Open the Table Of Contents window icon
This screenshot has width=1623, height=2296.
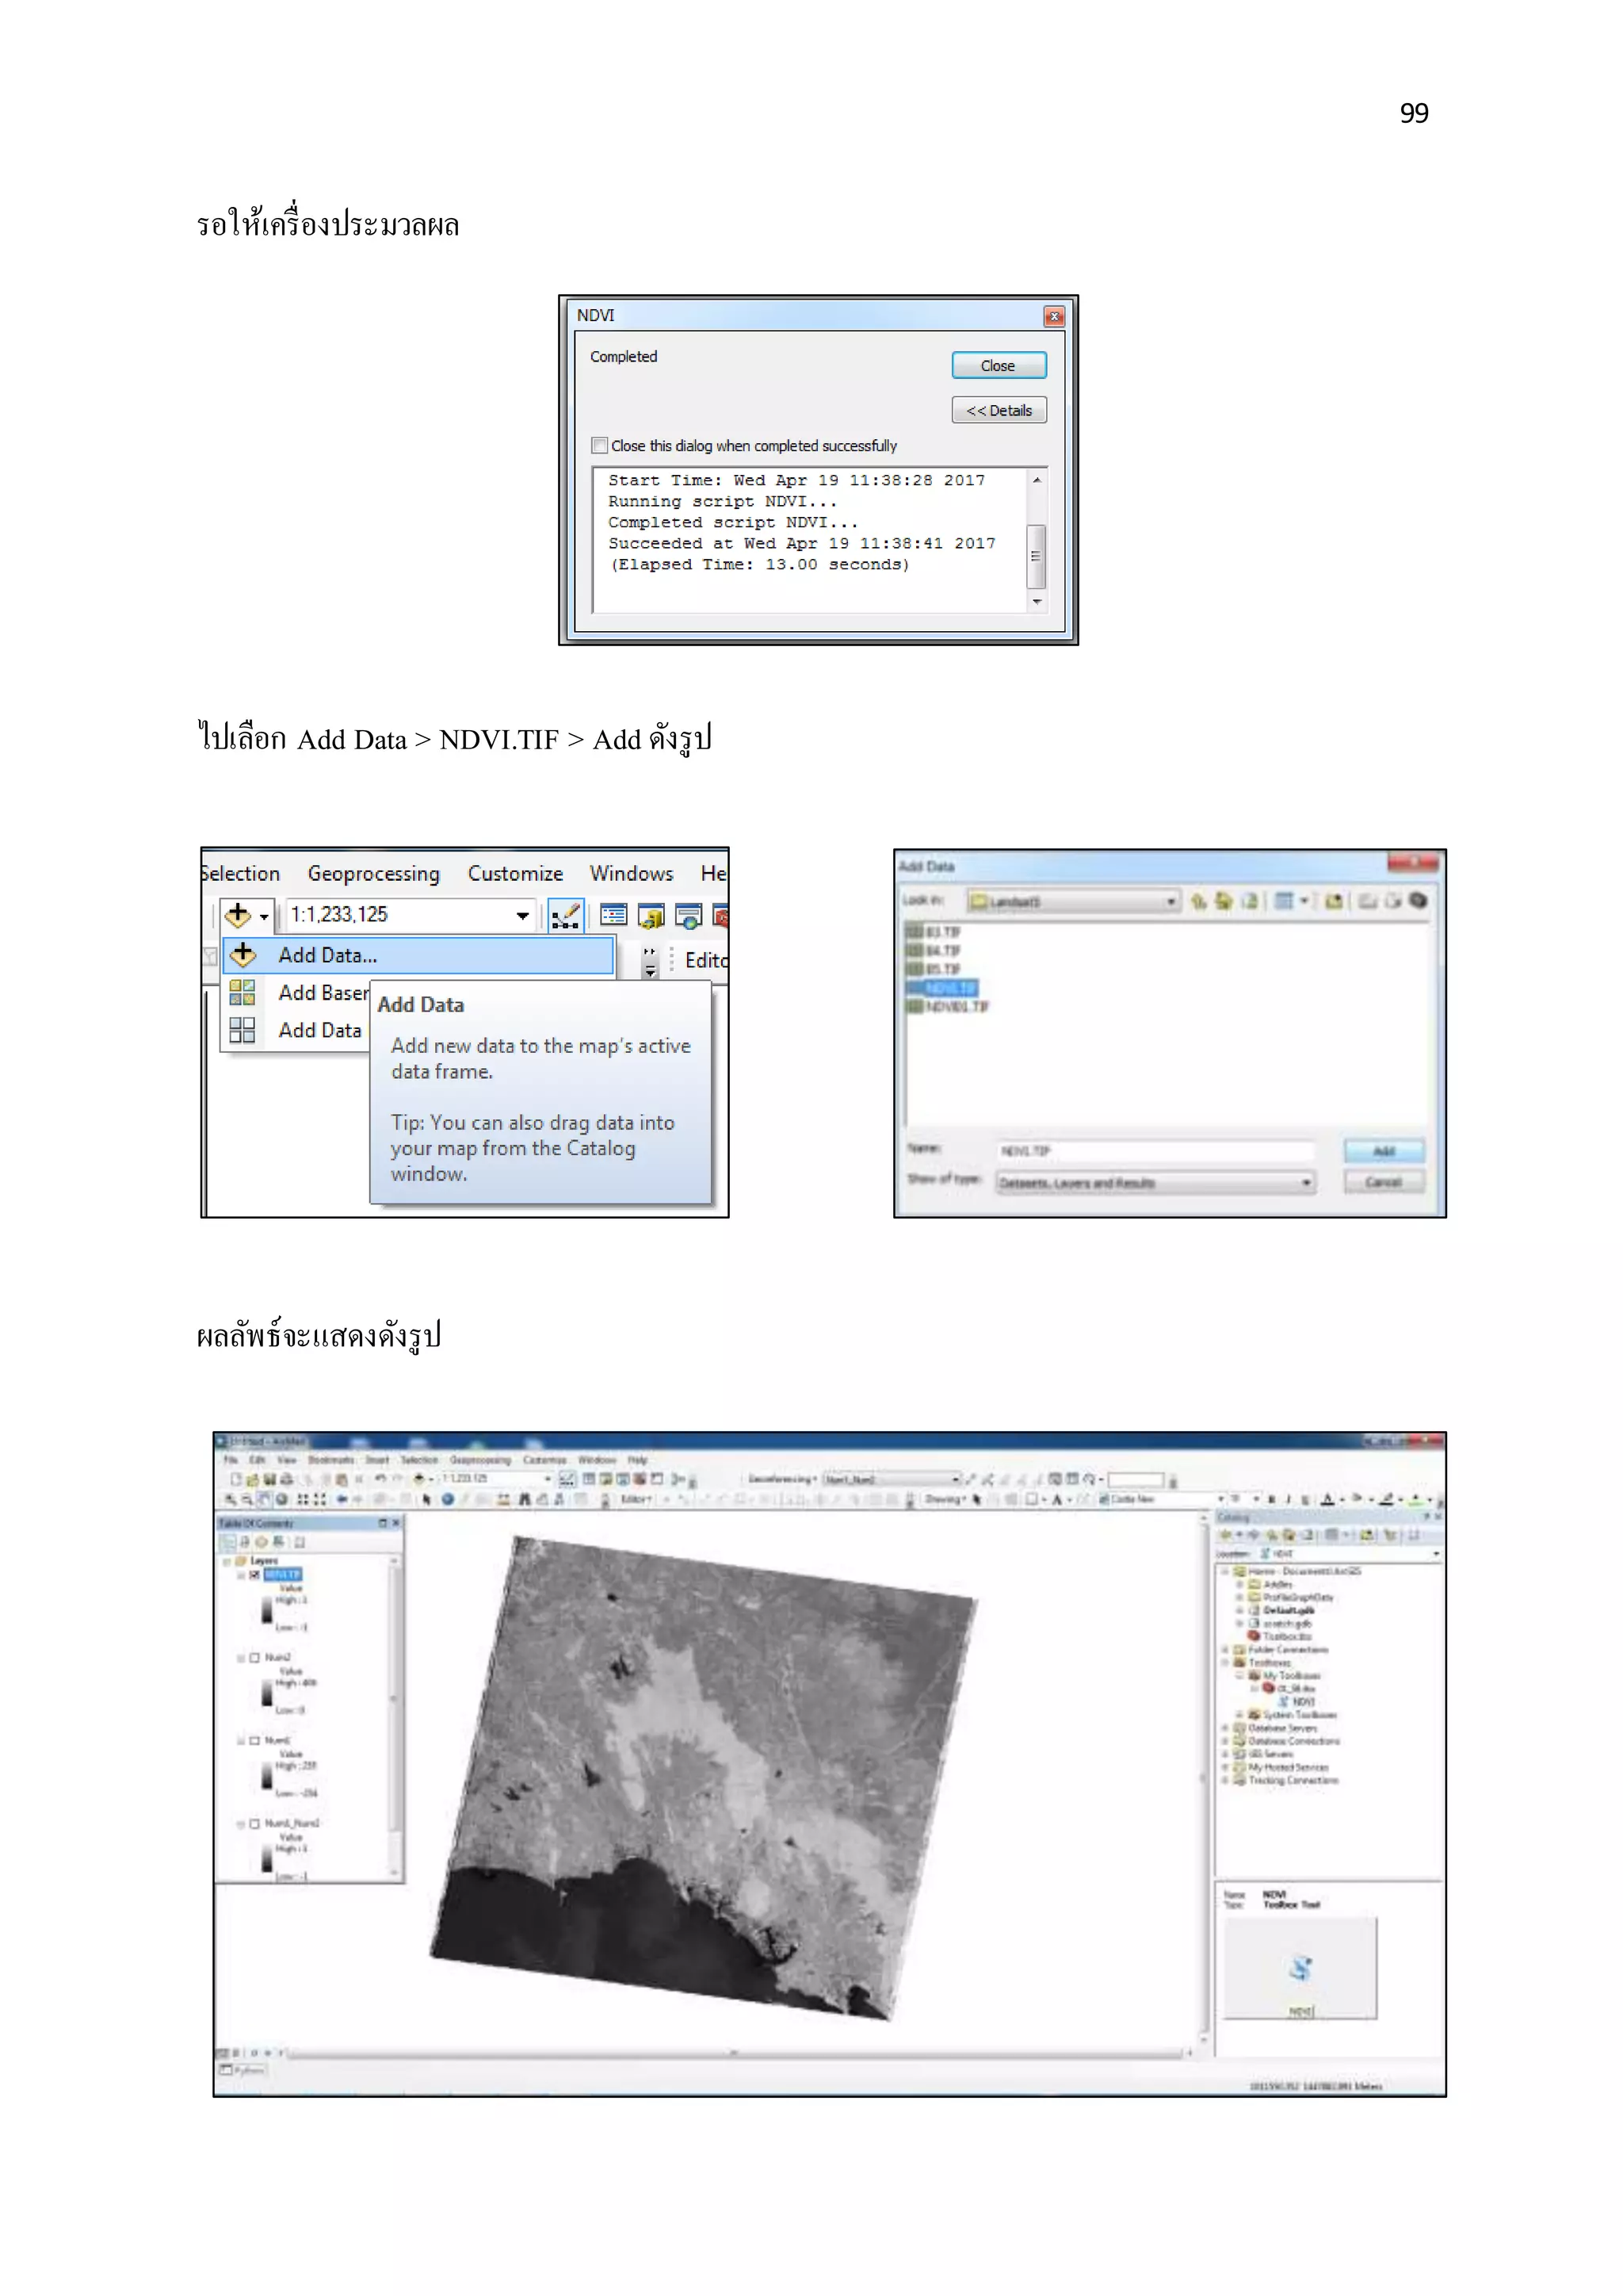click(613, 915)
